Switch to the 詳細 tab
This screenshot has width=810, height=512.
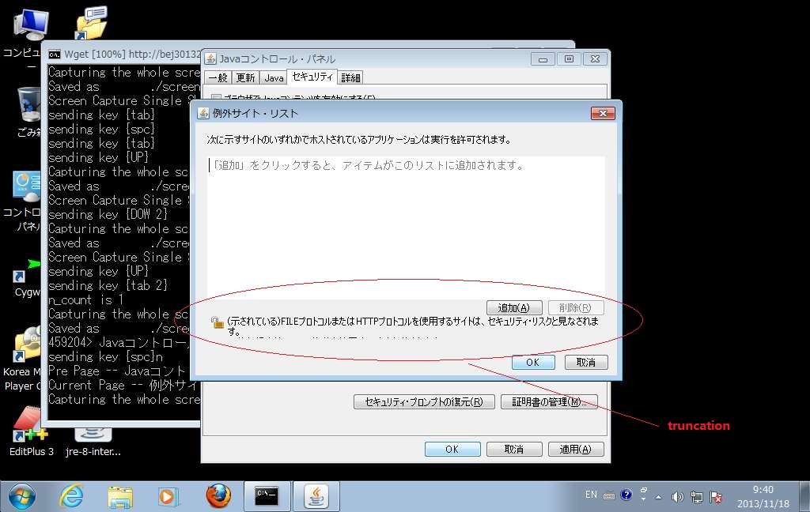[x=350, y=77]
